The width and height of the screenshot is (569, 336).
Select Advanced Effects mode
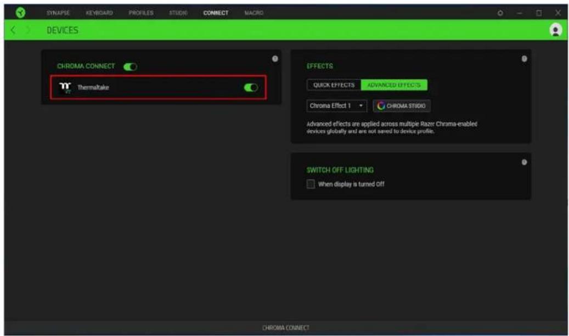pos(394,85)
